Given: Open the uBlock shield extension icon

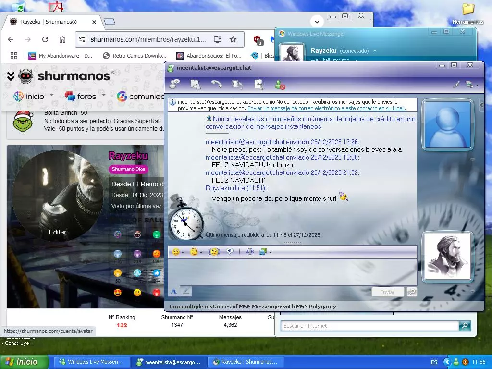Looking at the screenshot, I should (x=258, y=39).
